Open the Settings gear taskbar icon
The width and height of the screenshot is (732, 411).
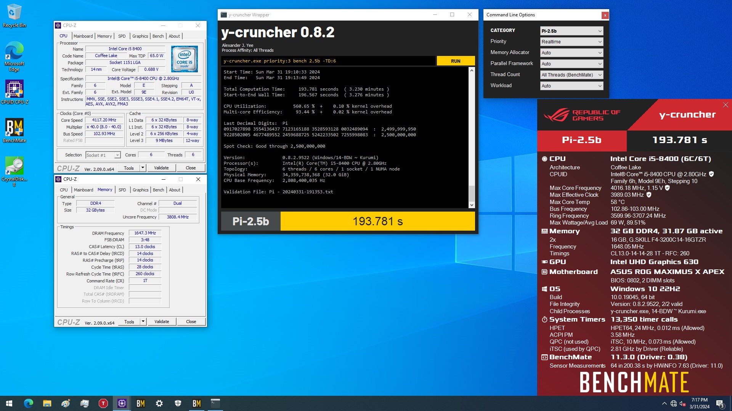[159, 403]
